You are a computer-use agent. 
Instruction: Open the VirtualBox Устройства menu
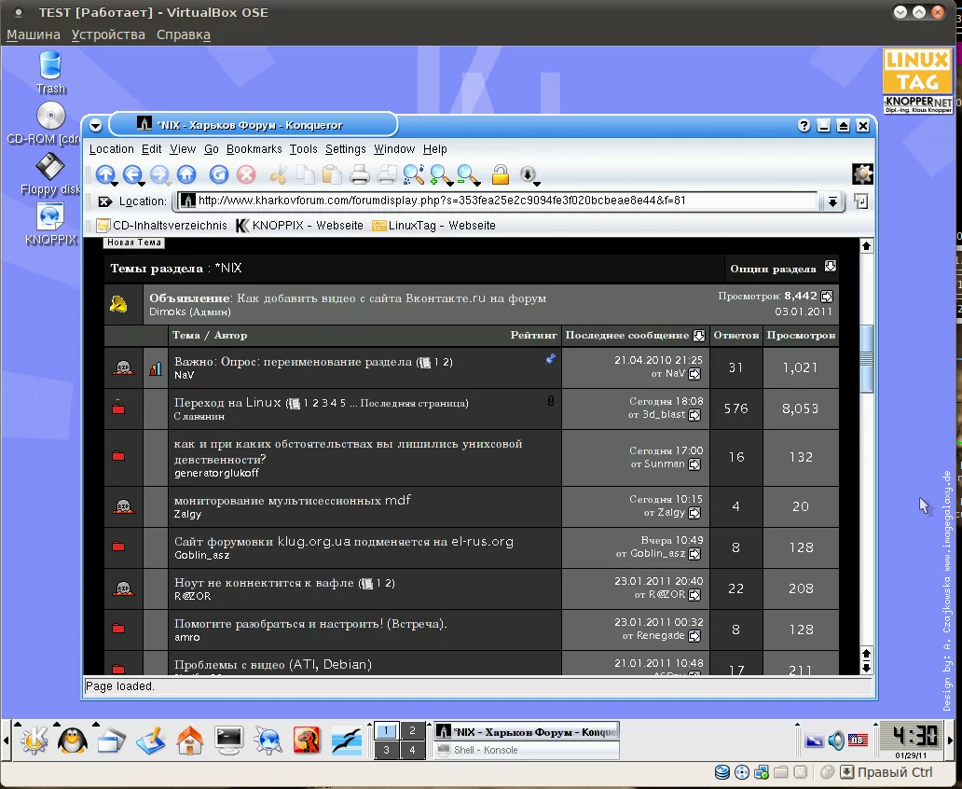coord(108,35)
